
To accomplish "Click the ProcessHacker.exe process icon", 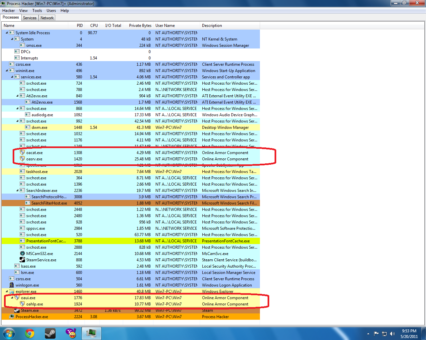I will pos(12,317).
